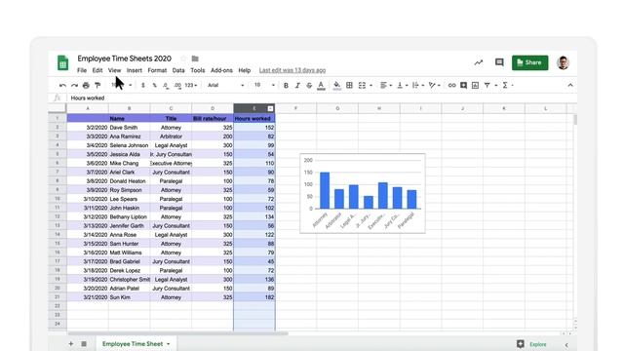Open the zoom level dropdown

click(x=121, y=85)
